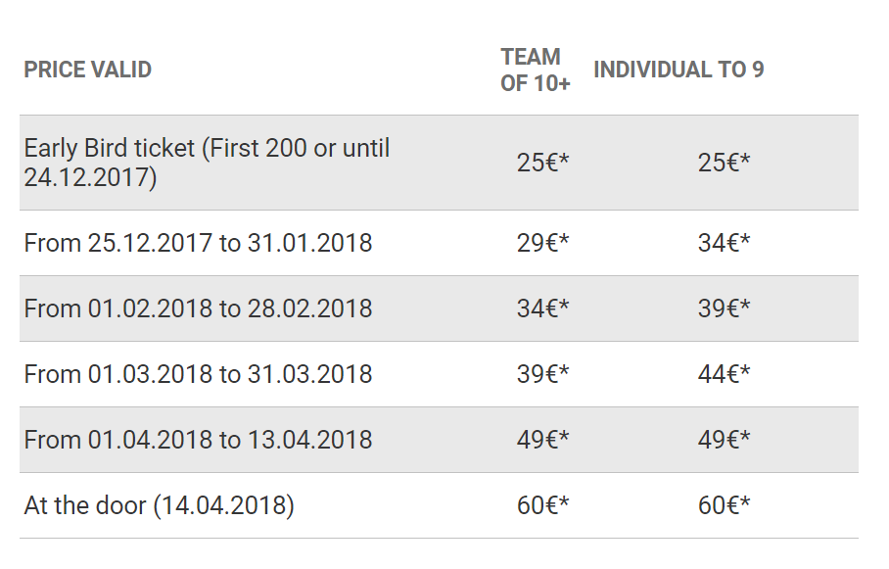
Task: Click team price 49€ for the April period
Action: (x=542, y=440)
